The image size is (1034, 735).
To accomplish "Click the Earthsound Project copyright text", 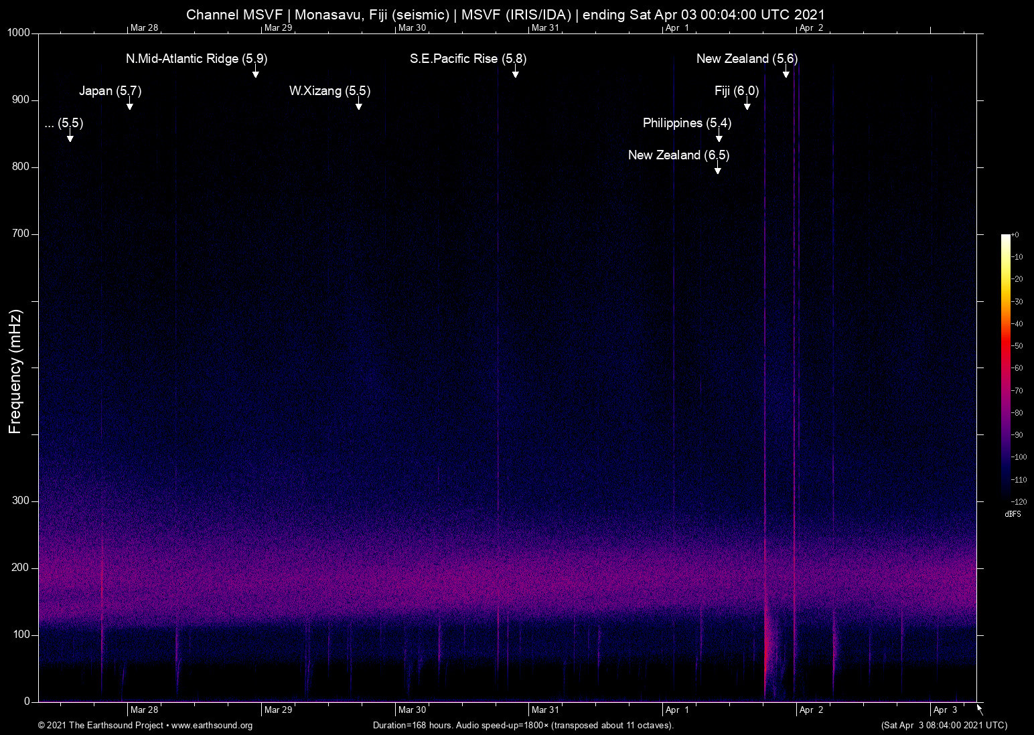I will tap(100, 726).
